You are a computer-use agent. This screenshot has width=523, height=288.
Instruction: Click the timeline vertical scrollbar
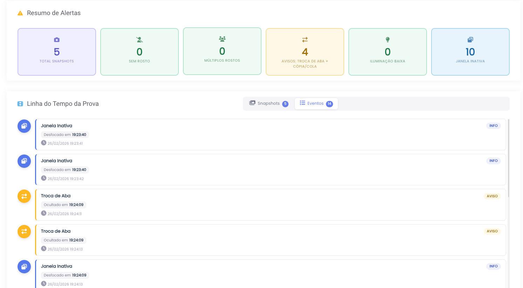[508, 158]
